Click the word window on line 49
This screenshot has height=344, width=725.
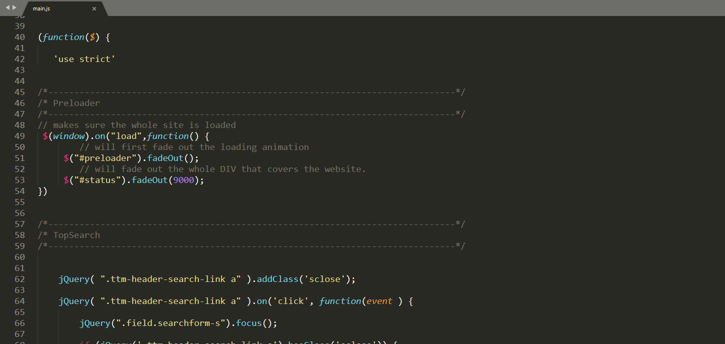point(69,136)
